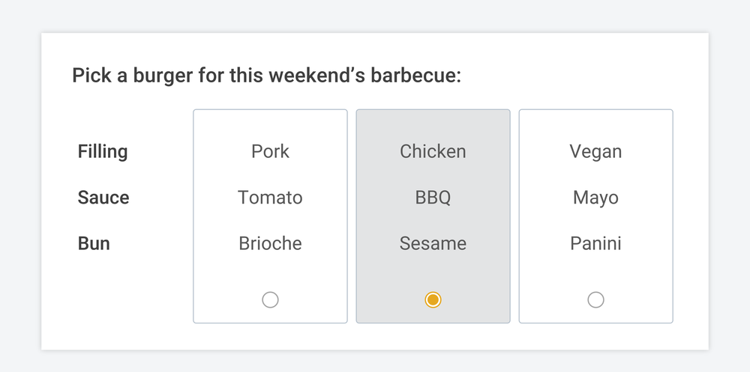The image size is (750, 372).
Task: Click the Panini bun text
Action: click(x=595, y=243)
